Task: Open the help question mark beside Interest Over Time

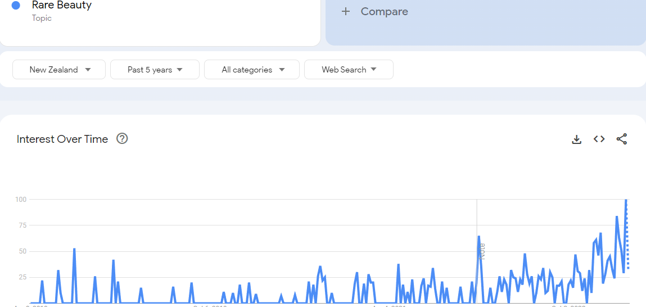Action: pos(123,139)
